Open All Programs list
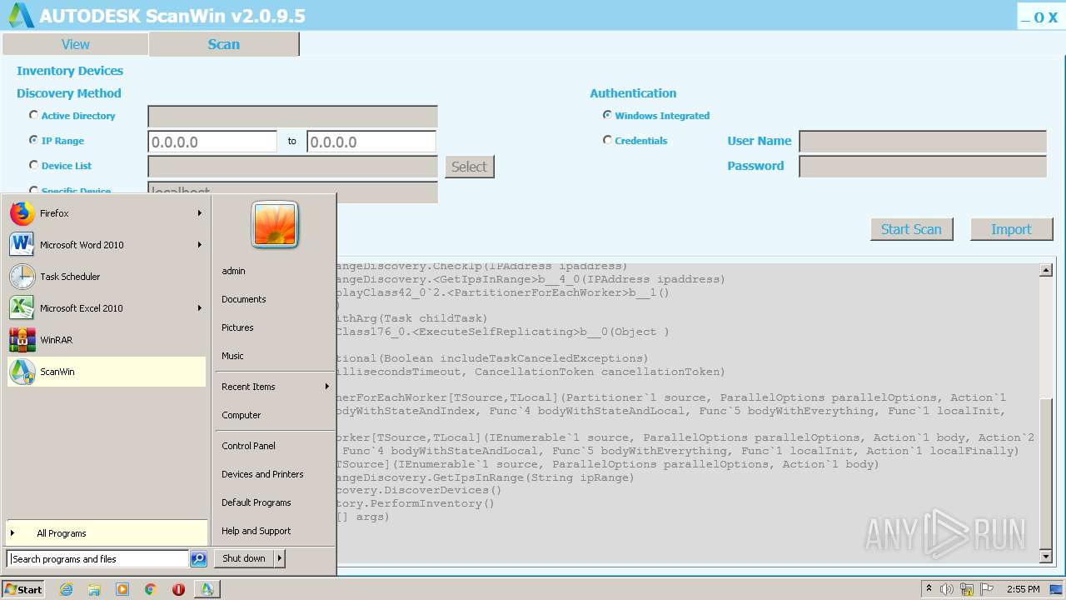1066x600 pixels. (x=106, y=533)
